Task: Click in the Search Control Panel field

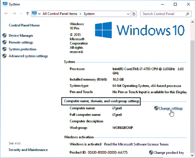Action: (x=162, y=14)
